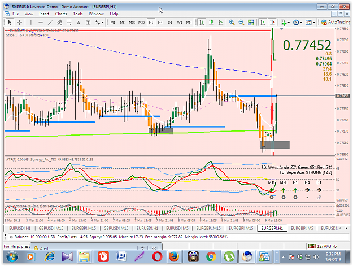Viewport: 353px width, 266px height.
Task: Open Microsoft Word from taskbar
Action: coord(121,257)
